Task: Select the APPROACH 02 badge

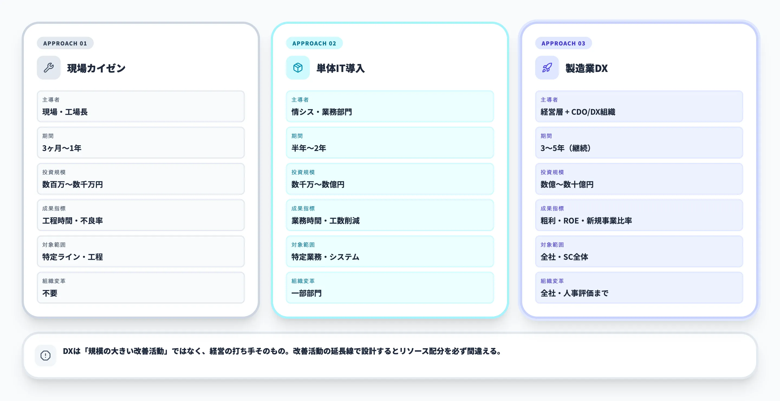Action: (x=314, y=43)
